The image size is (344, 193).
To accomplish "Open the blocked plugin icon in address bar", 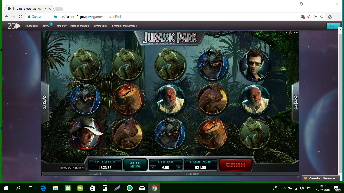I will [x=303, y=17].
